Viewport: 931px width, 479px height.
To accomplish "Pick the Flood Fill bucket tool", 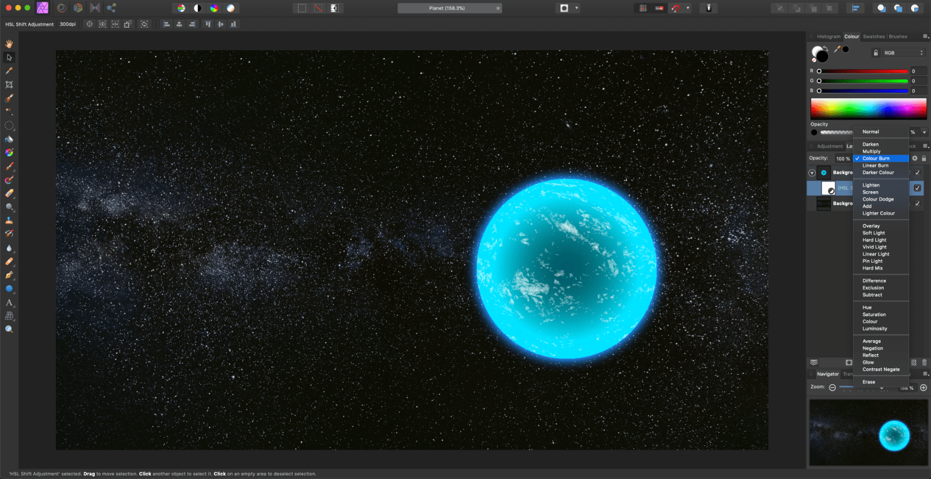I will 9,139.
